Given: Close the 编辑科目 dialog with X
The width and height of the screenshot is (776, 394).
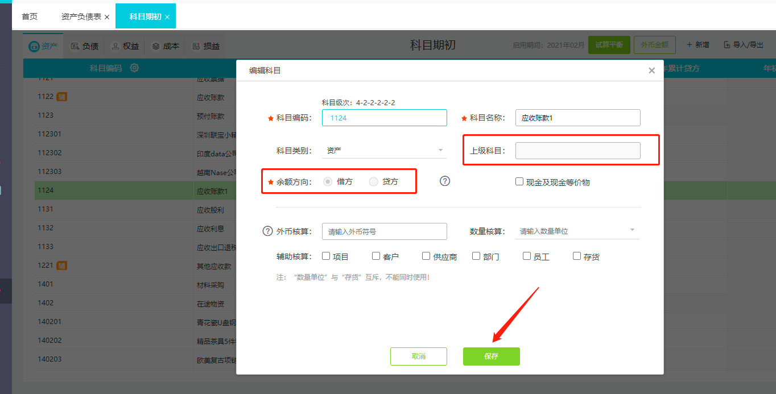Looking at the screenshot, I should click(x=651, y=71).
